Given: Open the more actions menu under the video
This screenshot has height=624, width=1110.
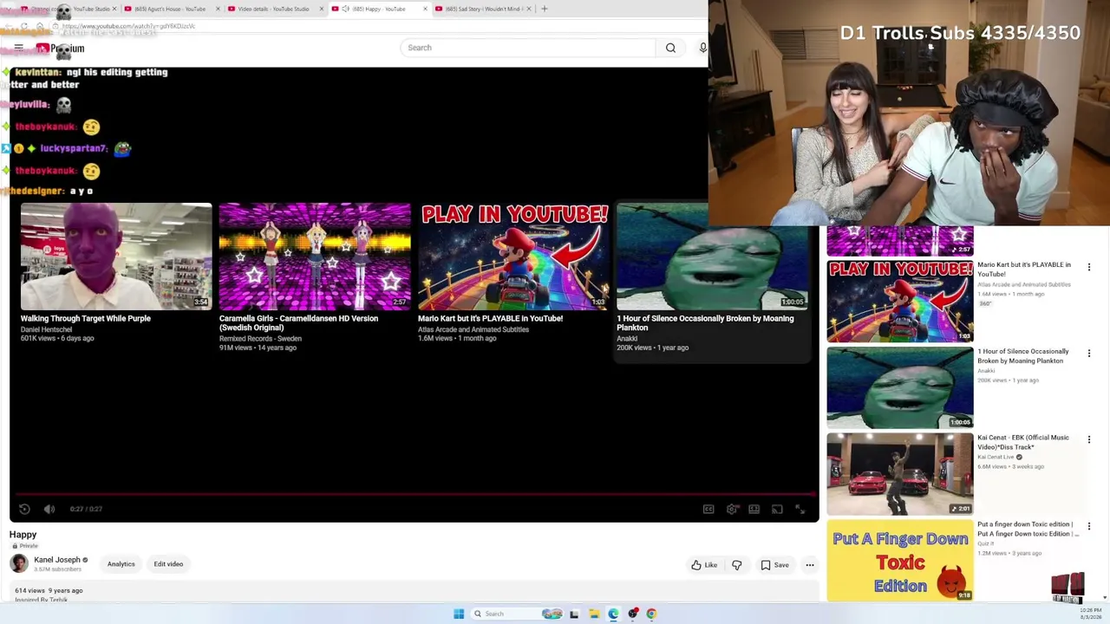Looking at the screenshot, I should pyautogui.click(x=809, y=565).
